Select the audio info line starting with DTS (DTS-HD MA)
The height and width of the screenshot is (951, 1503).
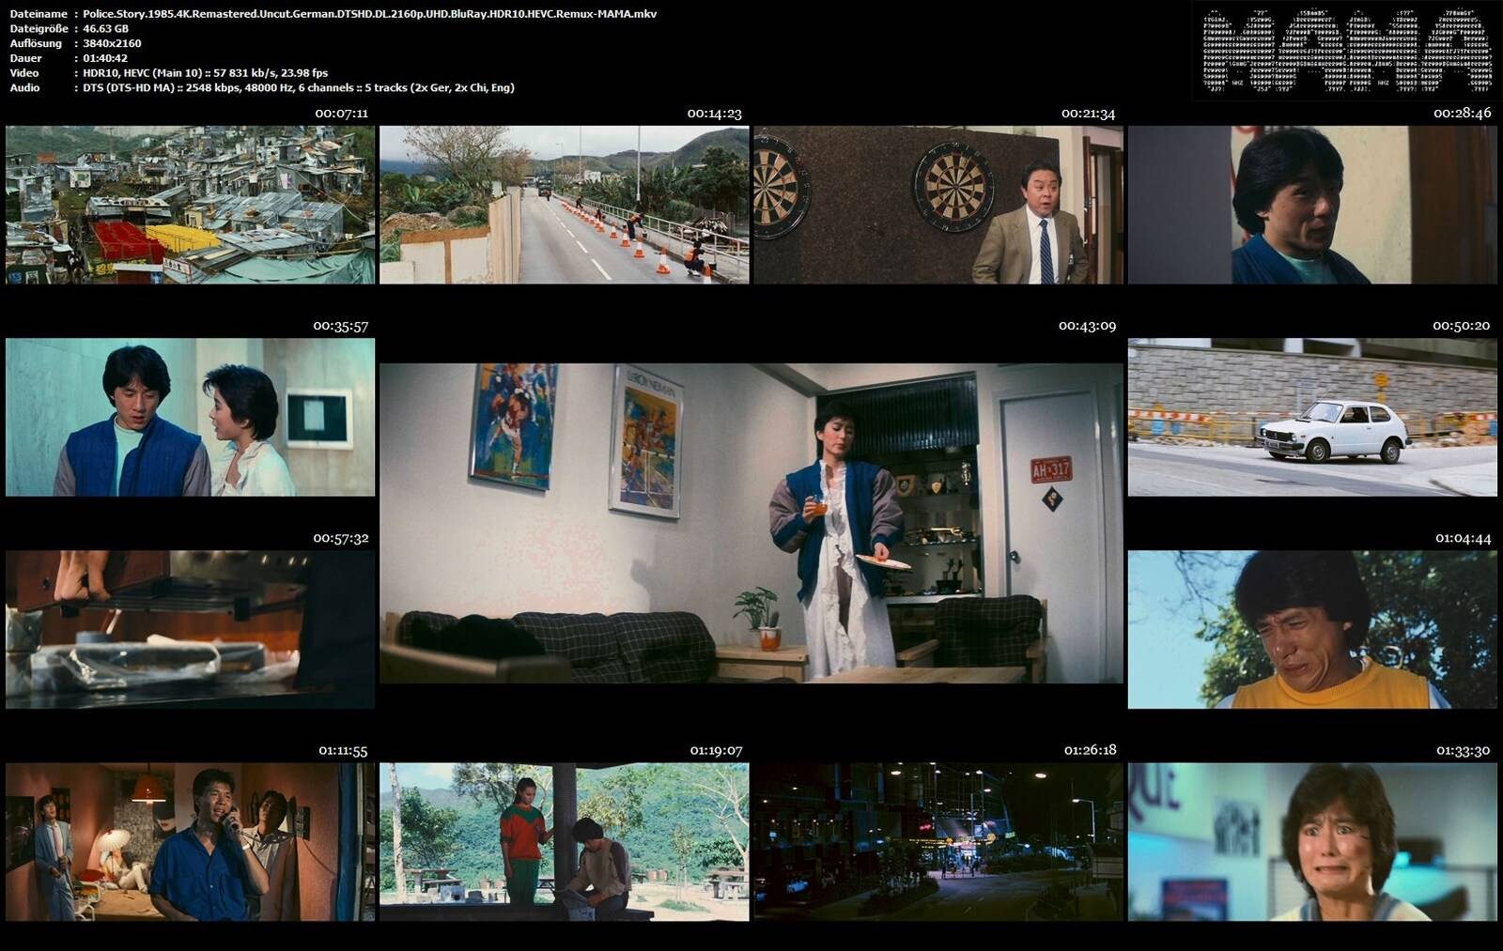point(299,87)
